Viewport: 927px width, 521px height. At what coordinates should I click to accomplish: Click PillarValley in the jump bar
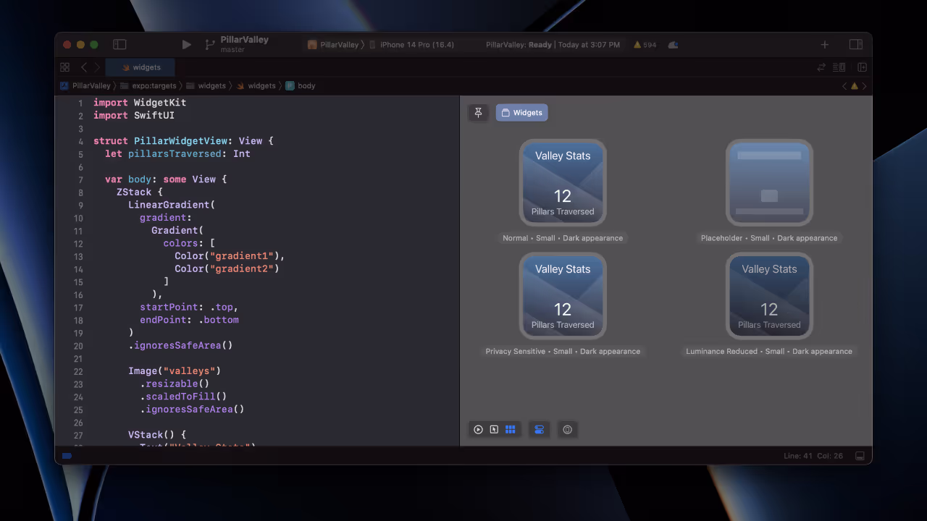[85, 85]
